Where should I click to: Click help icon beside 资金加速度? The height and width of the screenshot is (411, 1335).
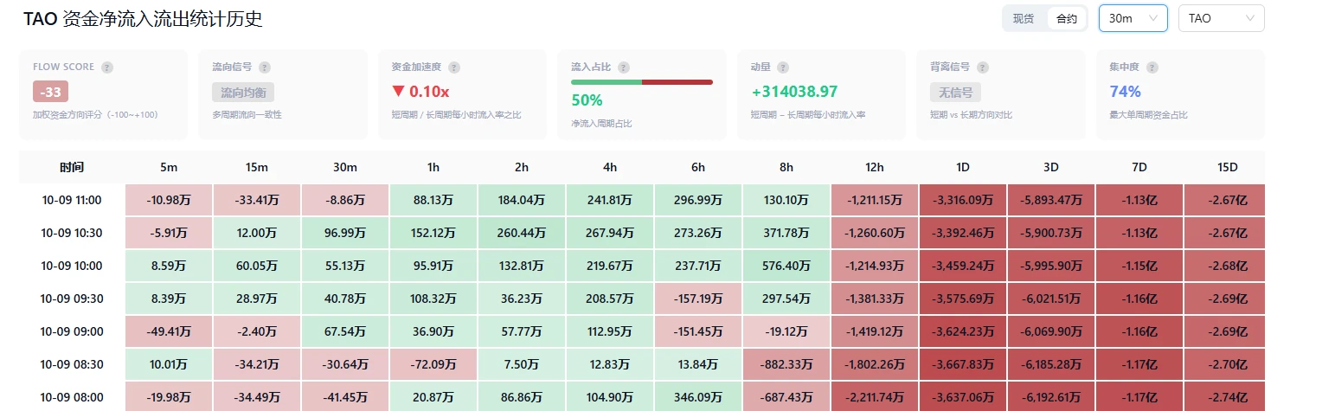pos(454,67)
